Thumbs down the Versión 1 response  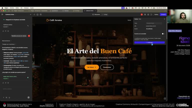(x=6, y=31)
